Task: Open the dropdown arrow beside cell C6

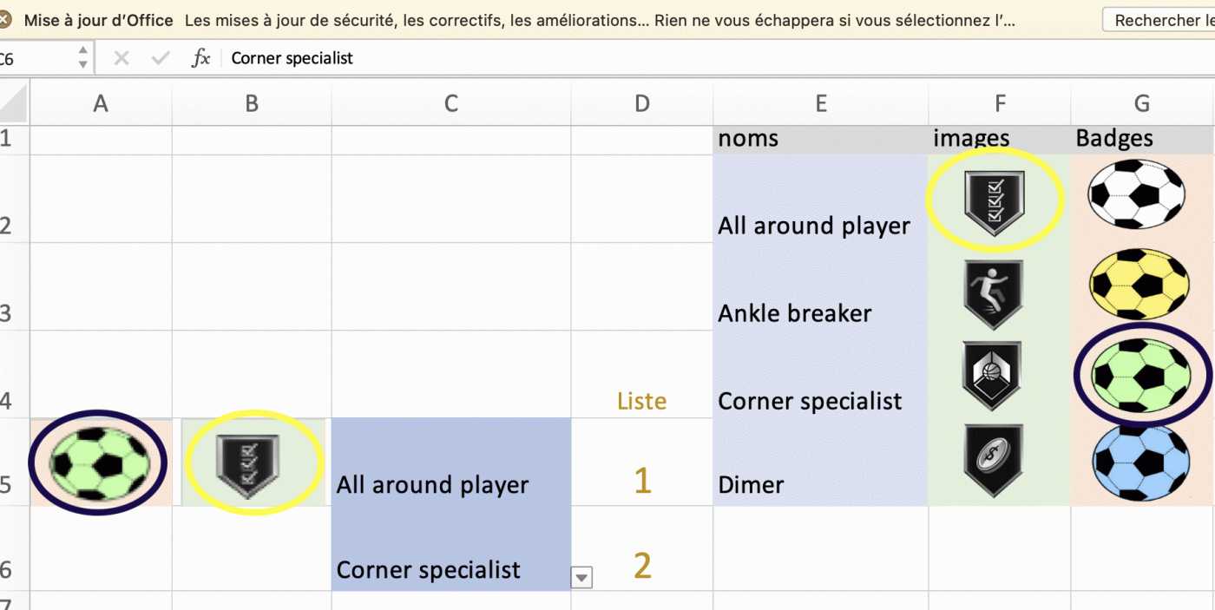Action: (x=581, y=577)
